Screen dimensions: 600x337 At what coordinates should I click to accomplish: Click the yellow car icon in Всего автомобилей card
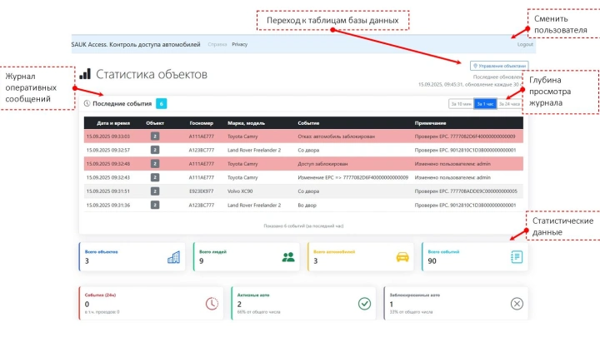[x=402, y=257]
